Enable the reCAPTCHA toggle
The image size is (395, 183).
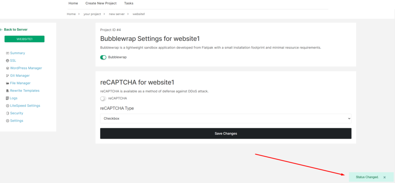pyautogui.click(x=103, y=98)
